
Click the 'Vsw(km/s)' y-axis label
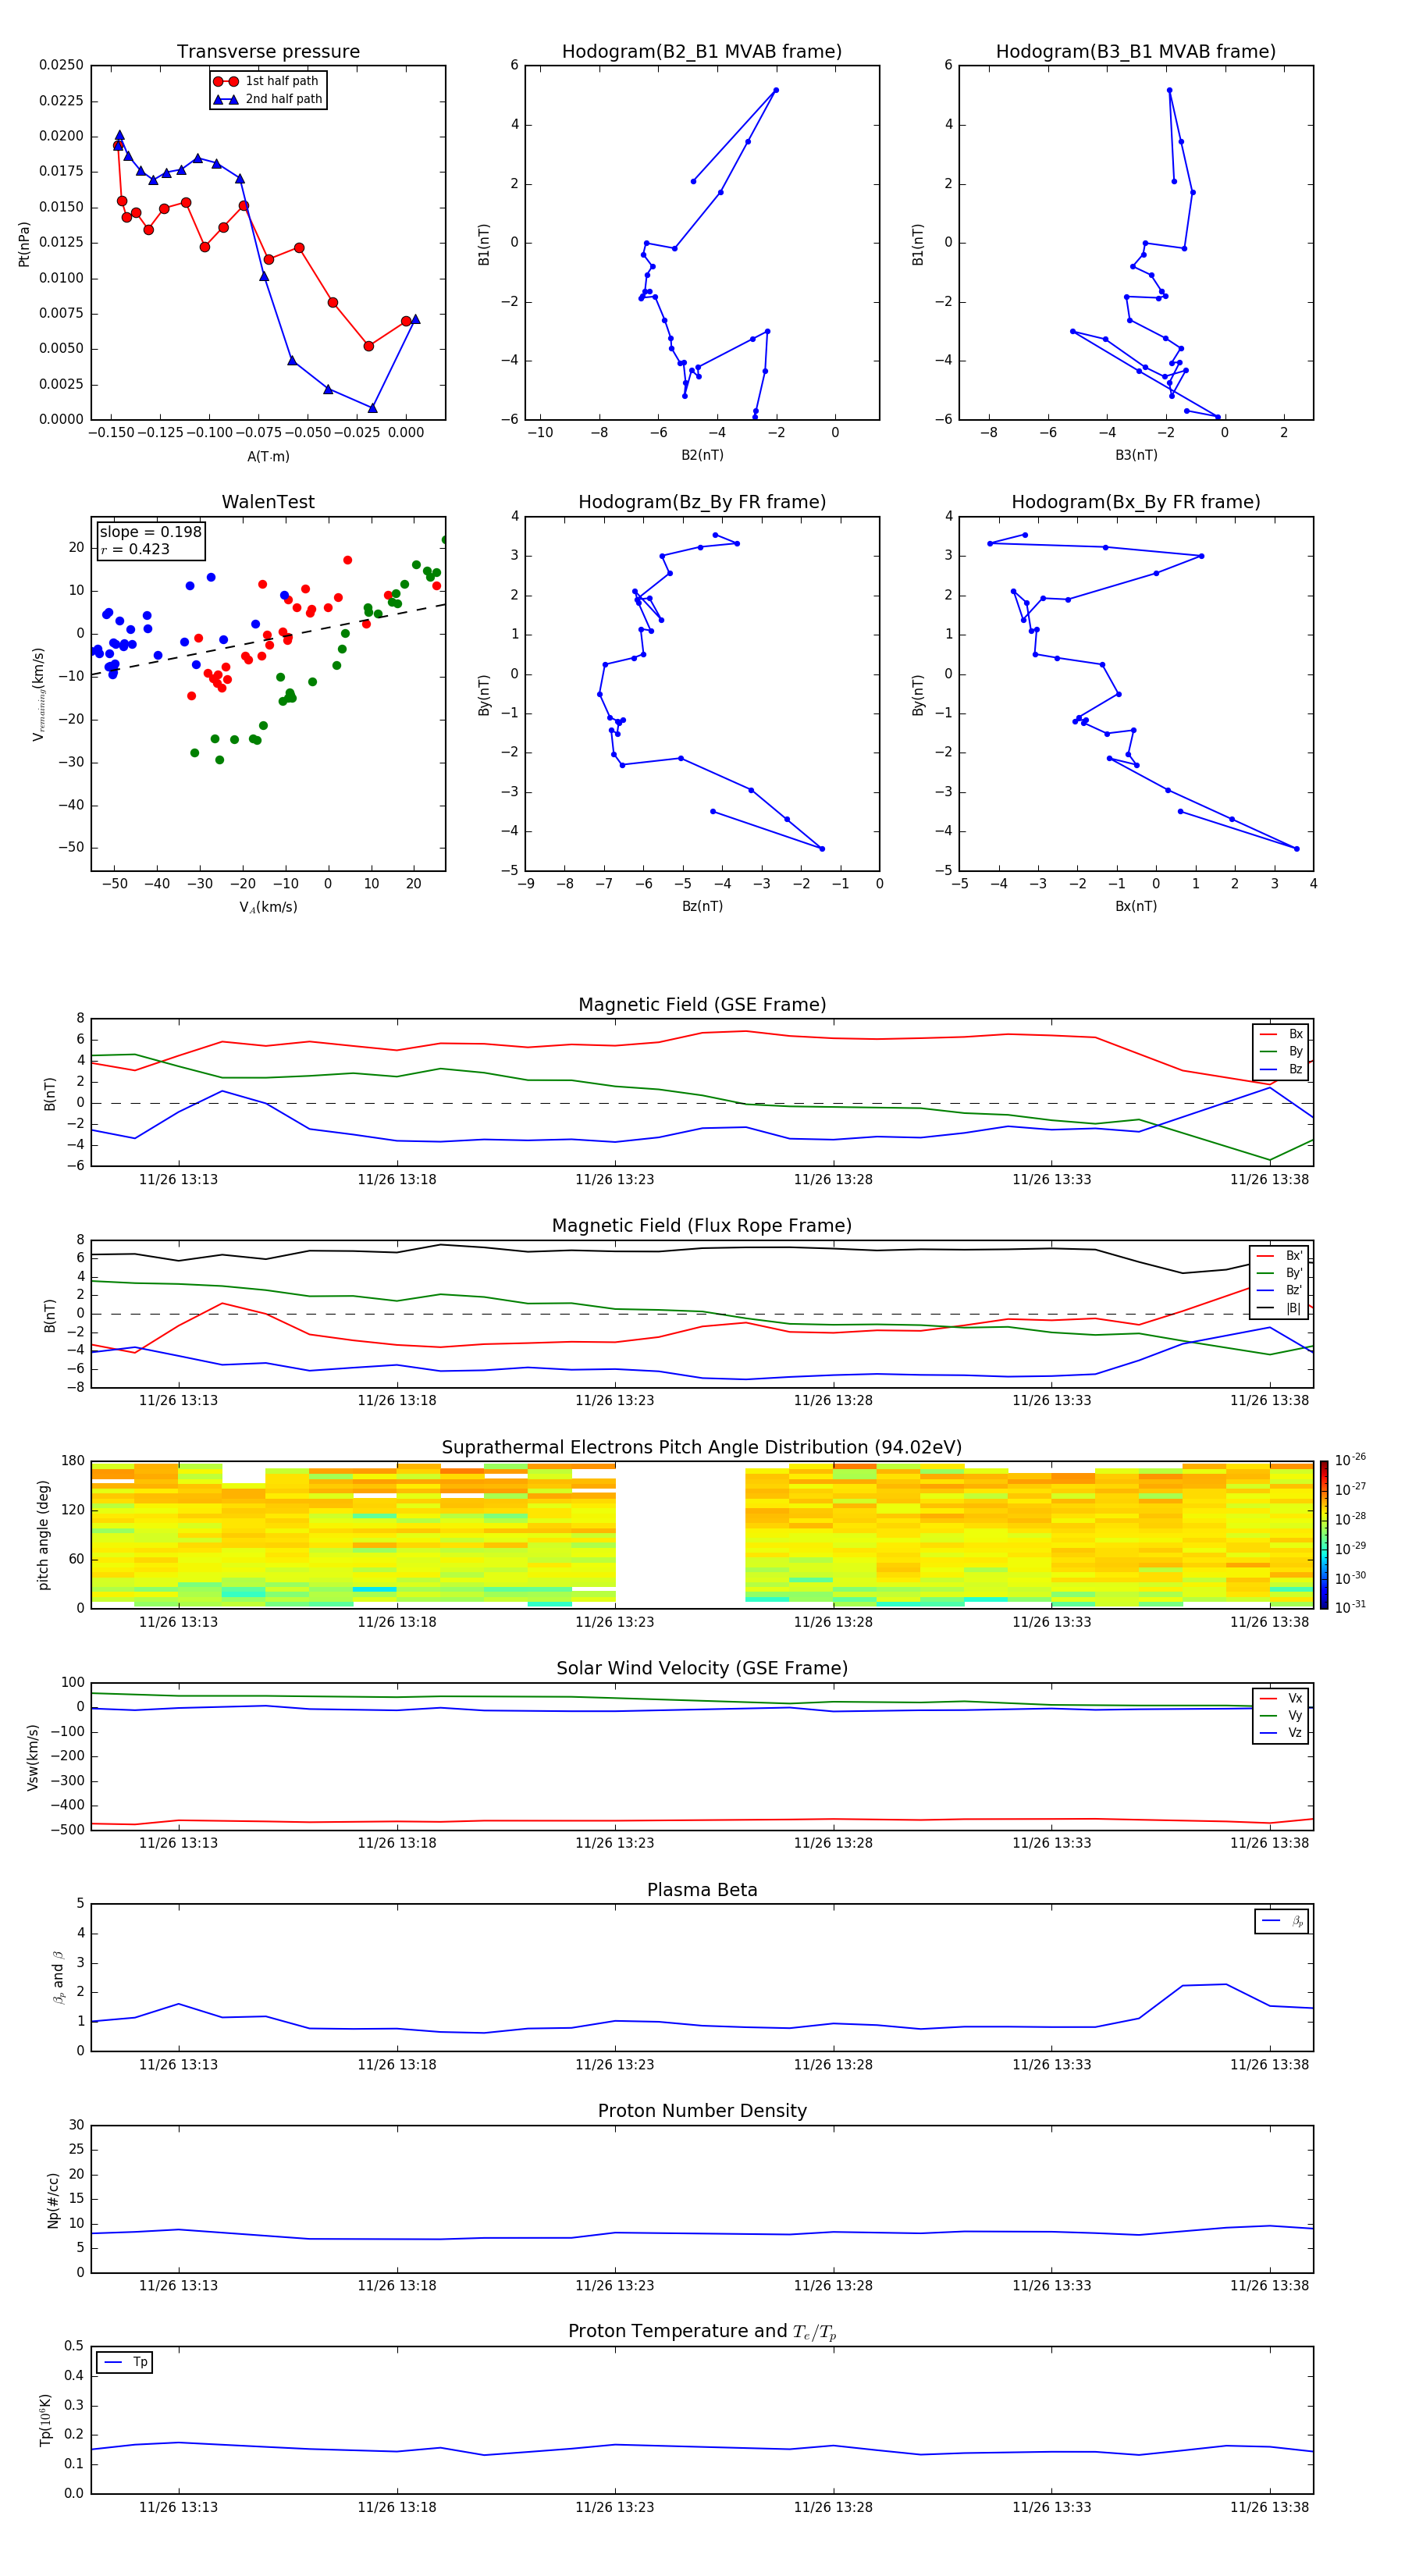[33, 1757]
